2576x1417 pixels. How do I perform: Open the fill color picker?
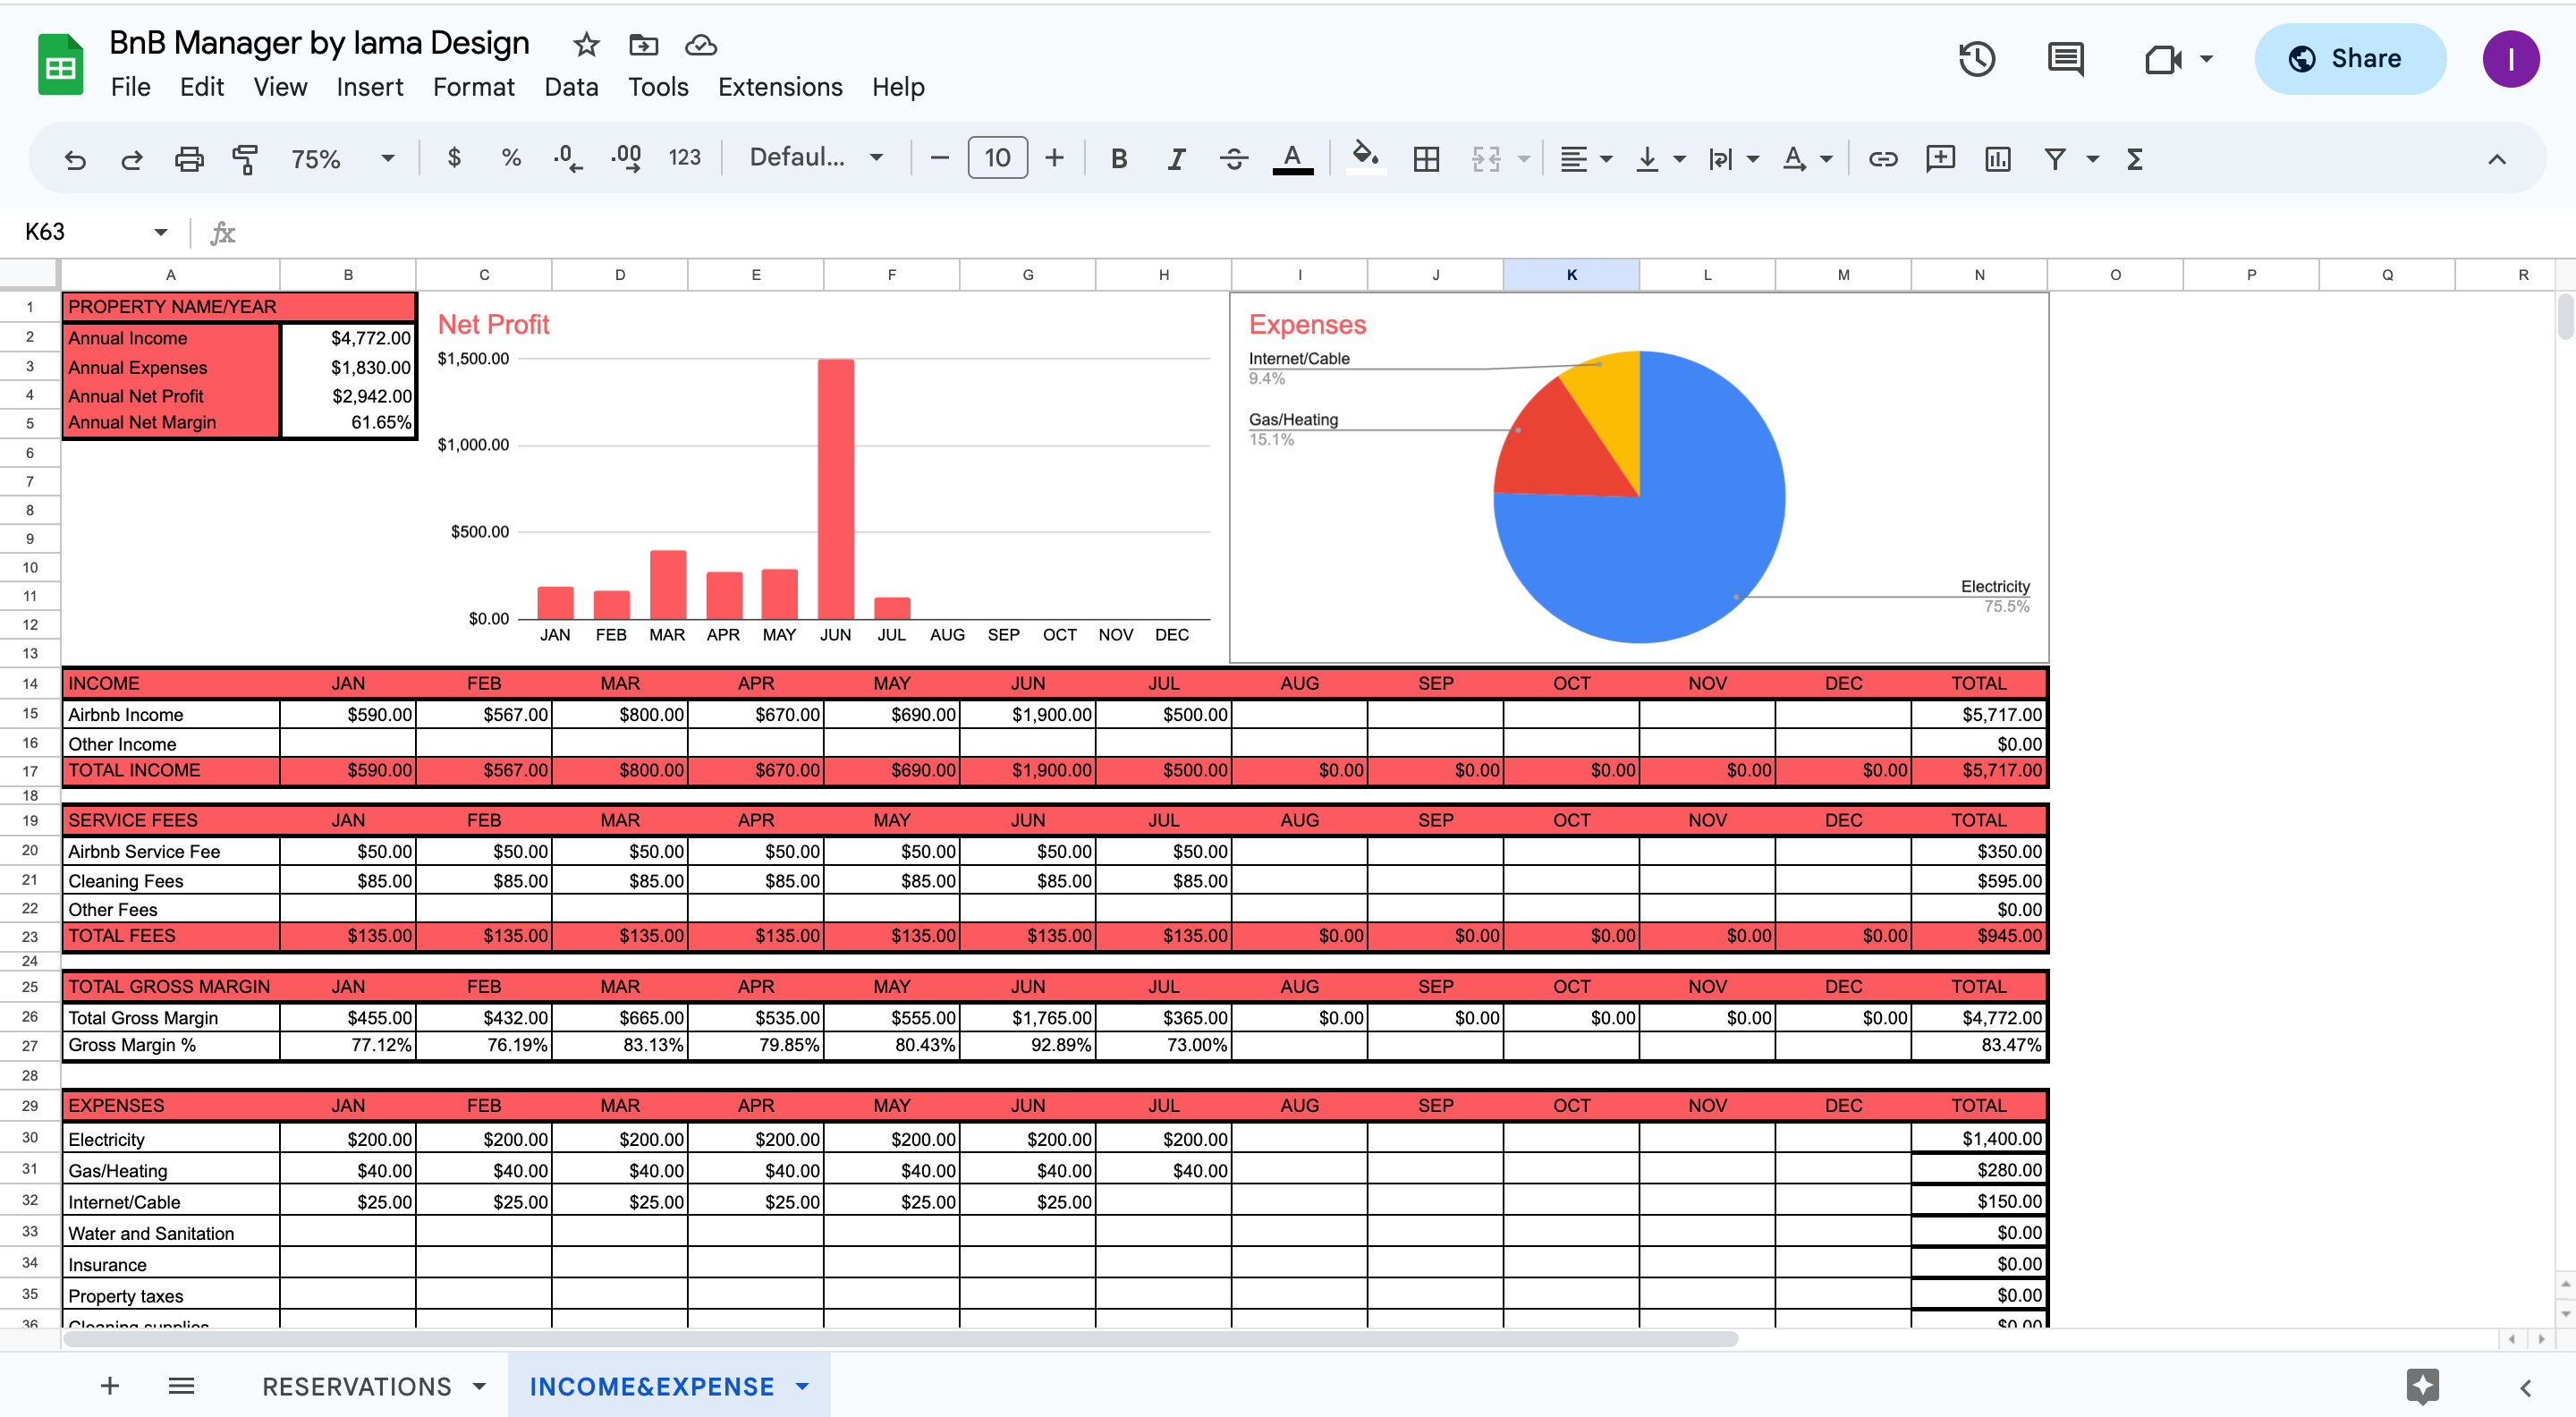pyautogui.click(x=1366, y=158)
